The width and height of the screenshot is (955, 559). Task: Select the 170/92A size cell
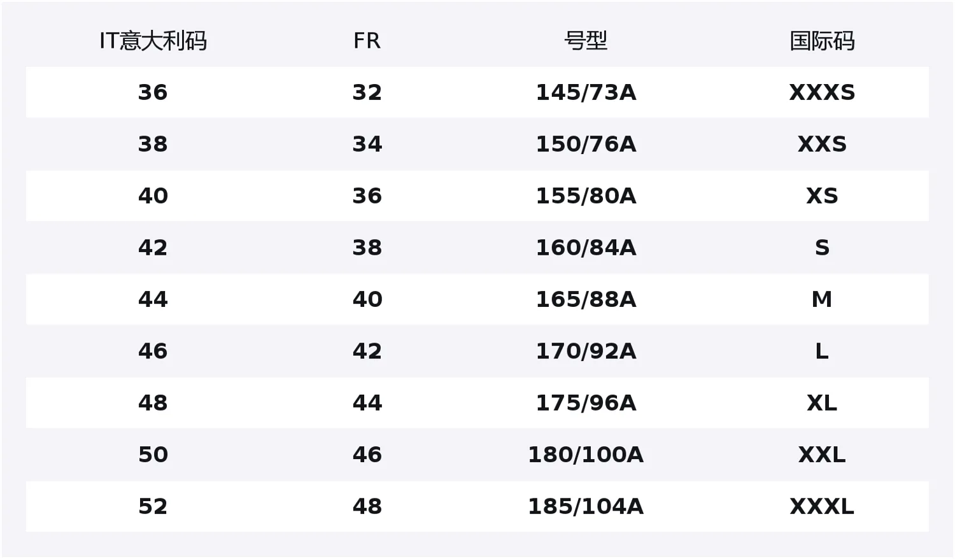(x=586, y=351)
